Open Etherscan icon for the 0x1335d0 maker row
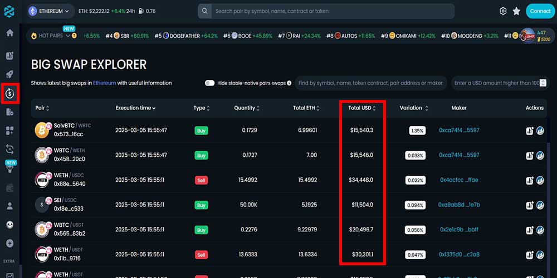The height and width of the screenshot is (278, 557). coord(540,255)
